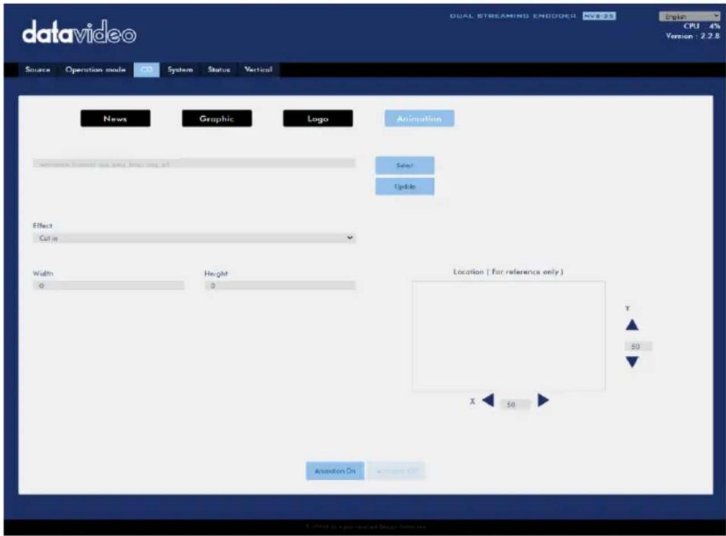This screenshot has height=536, width=726.
Task: Switch to the Operation mode tab
Action: pos(95,70)
